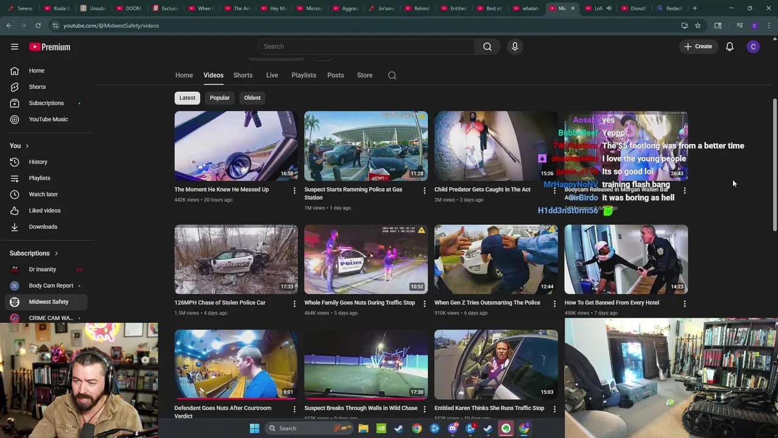Image resolution: width=778 pixels, height=438 pixels.
Task: Select the Popular sort chip
Action: pos(219,98)
